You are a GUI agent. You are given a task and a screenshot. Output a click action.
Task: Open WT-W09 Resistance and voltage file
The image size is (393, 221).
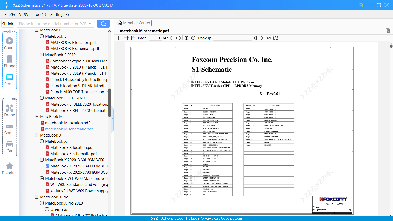(77, 185)
